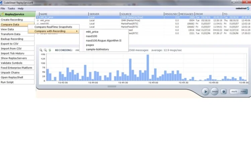Click the 12:26:19 from-time cell
The width and height of the screenshot is (251, 155).
click(218, 20)
